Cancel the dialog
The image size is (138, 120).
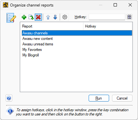coord(122,98)
